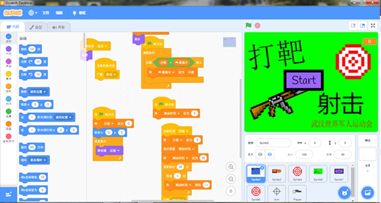Select the Sprite5 green thumbnail
The height and width of the screenshot is (203, 381).
click(x=318, y=174)
